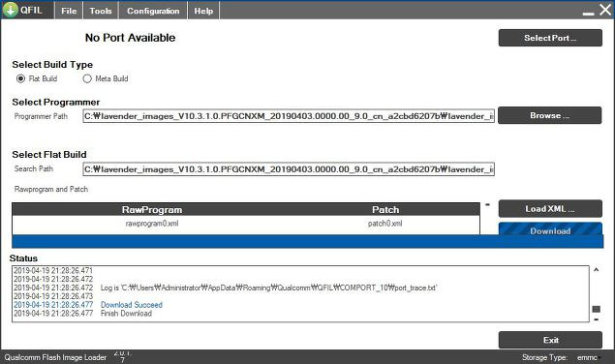Click the blue download progress bar
615x364 pixels.
pos(308,241)
